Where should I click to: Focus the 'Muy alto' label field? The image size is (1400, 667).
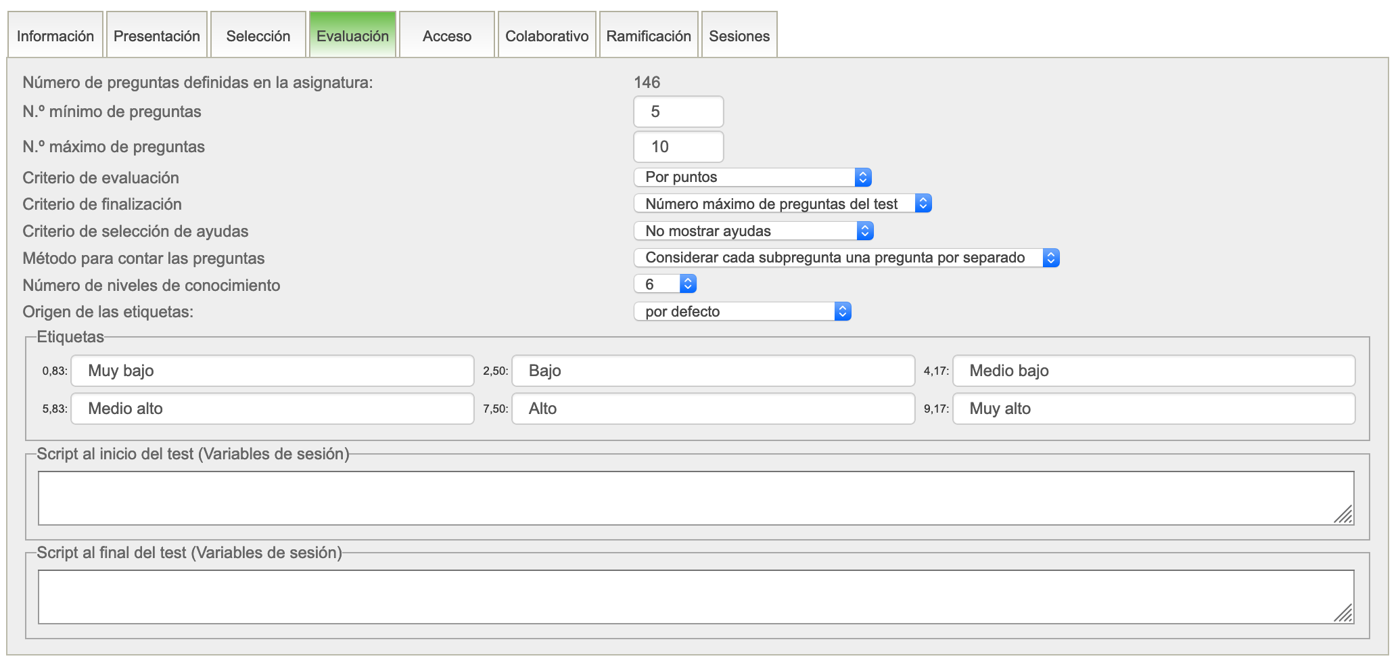click(x=1153, y=409)
